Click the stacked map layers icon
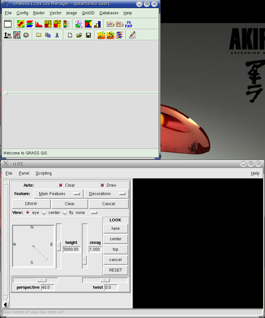The width and height of the screenshot is (265, 318). 120,35
